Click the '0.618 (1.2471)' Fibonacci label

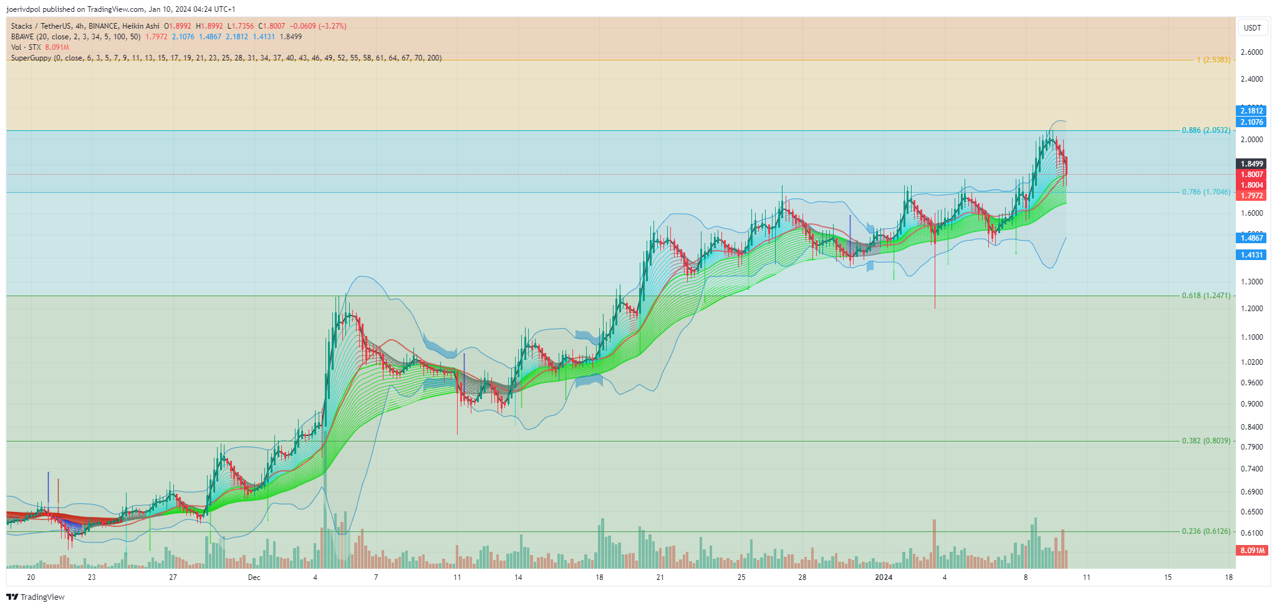click(x=1206, y=296)
